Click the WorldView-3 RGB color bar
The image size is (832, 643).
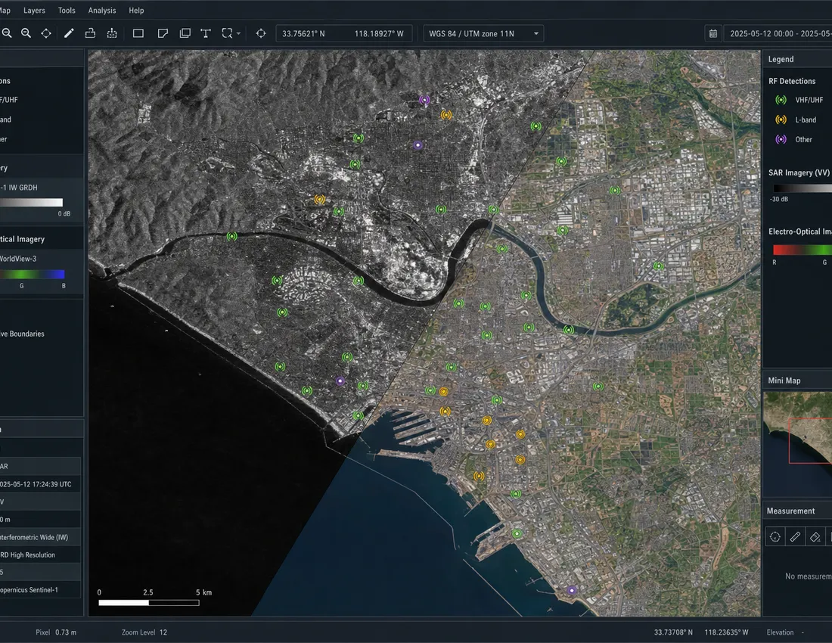tap(32, 275)
